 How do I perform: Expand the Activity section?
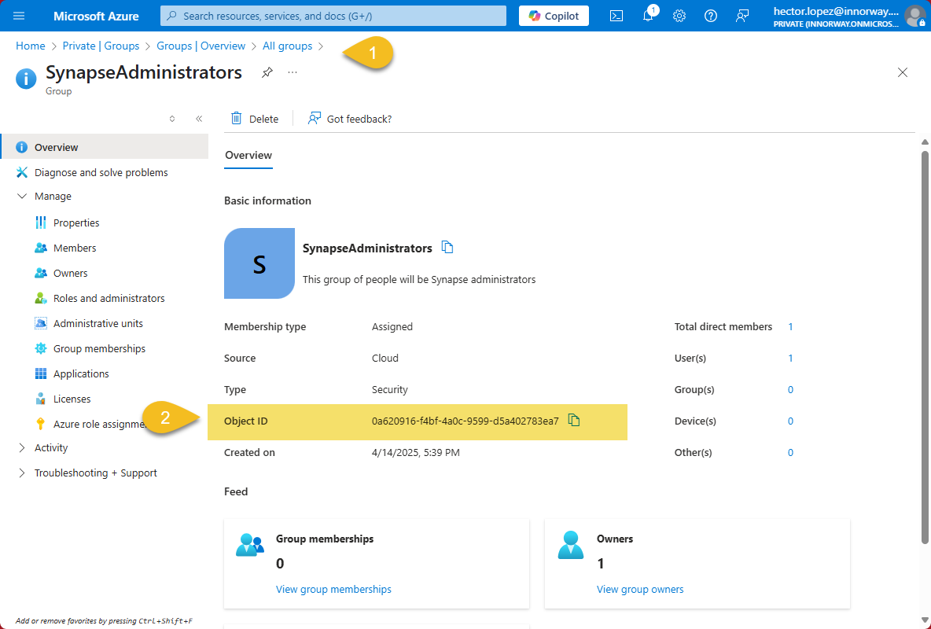pyautogui.click(x=22, y=447)
